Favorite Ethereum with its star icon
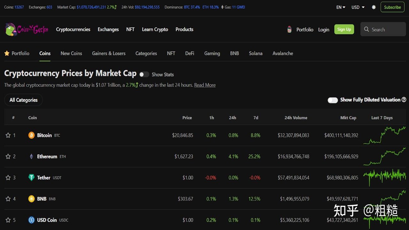409x230 pixels. (x=8, y=157)
